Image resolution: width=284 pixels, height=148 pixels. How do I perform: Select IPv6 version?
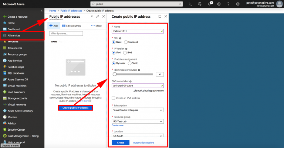pyautogui.click(x=125, y=53)
